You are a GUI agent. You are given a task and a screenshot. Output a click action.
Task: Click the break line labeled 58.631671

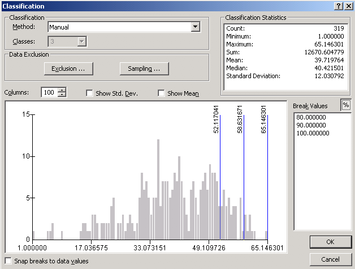point(244,181)
